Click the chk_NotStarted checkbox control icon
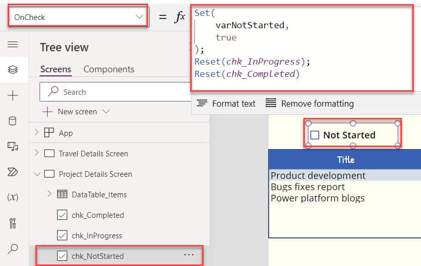Viewport: 421px width, 266px height. [x=62, y=256]
